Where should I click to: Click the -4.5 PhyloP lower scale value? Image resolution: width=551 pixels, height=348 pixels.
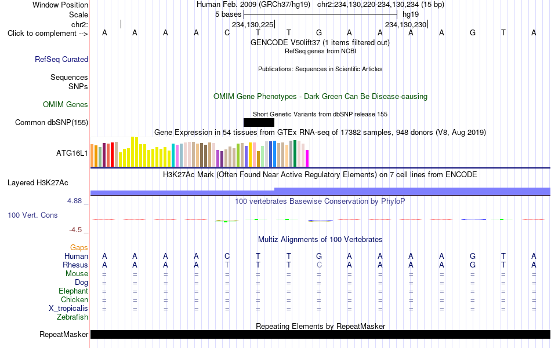(75, 230)
